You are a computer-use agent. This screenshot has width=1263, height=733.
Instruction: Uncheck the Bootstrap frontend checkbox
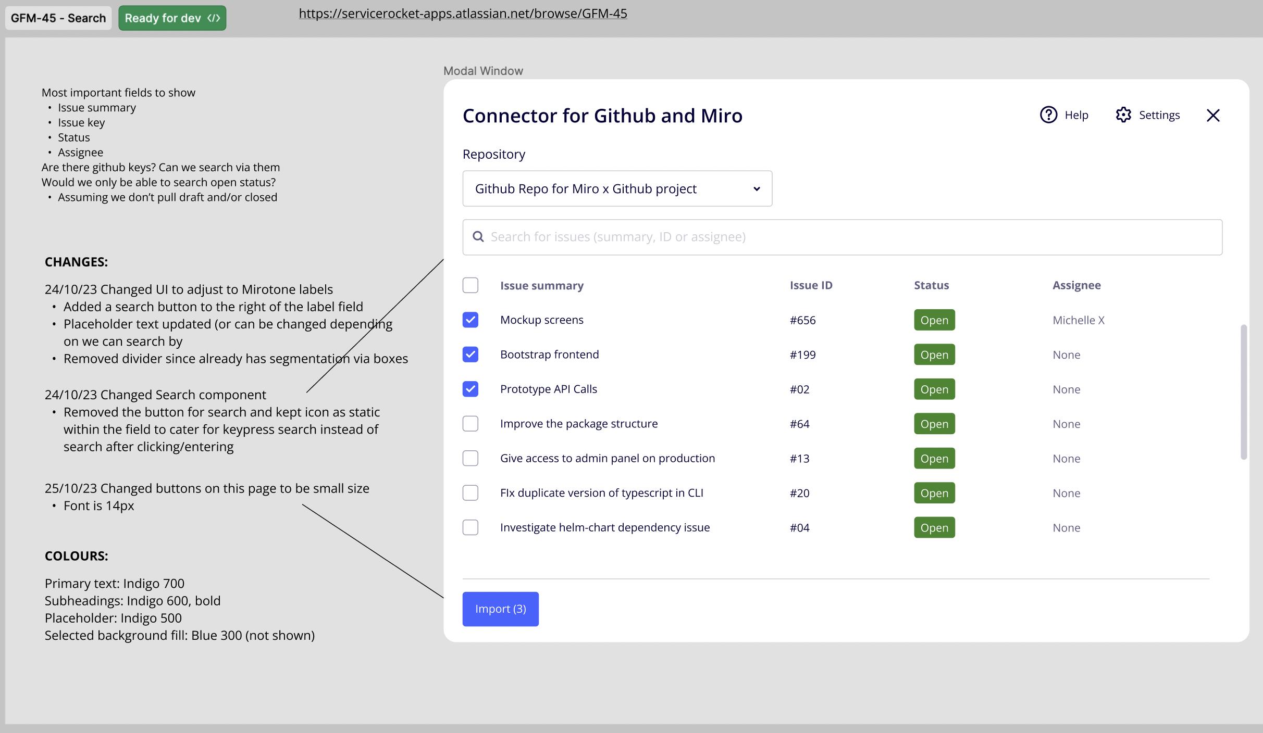point(470,355)
